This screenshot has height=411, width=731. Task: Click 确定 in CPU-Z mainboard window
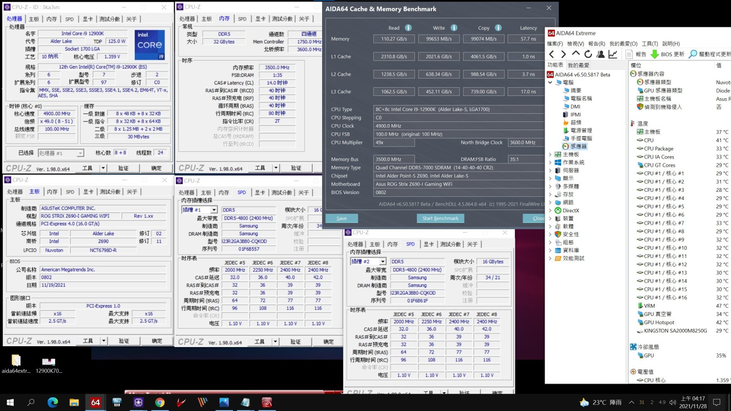157,341
